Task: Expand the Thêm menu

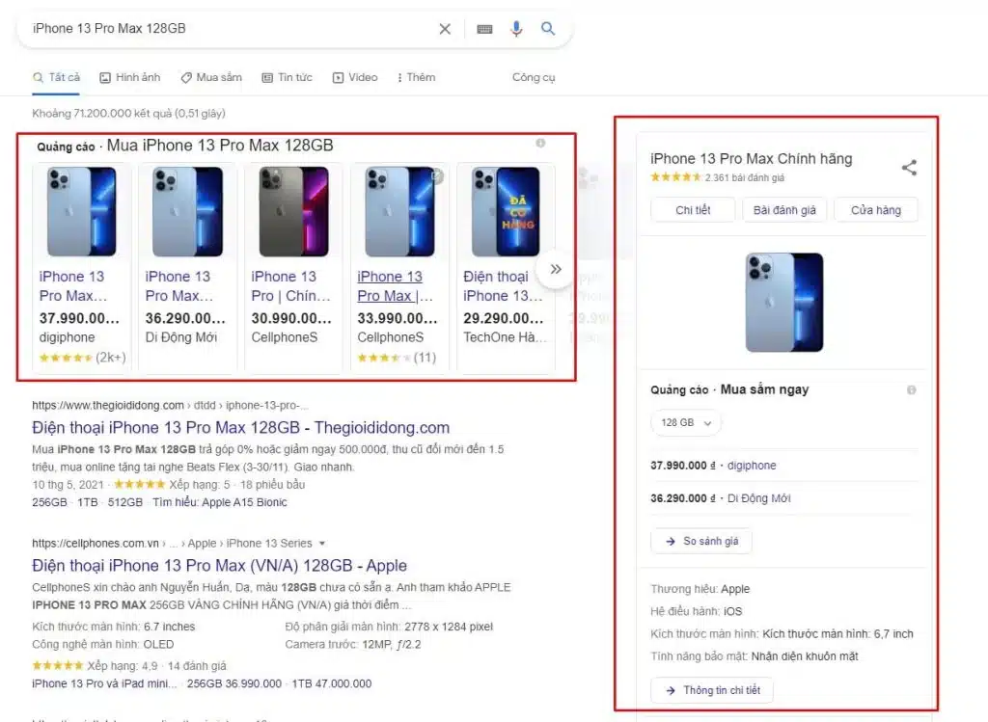Action: pos(414,77)
